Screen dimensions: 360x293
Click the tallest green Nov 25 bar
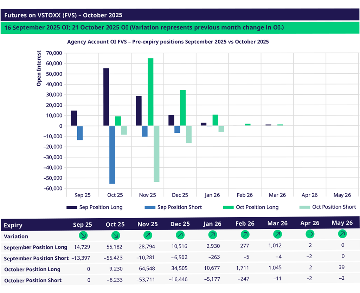point(150,92)
